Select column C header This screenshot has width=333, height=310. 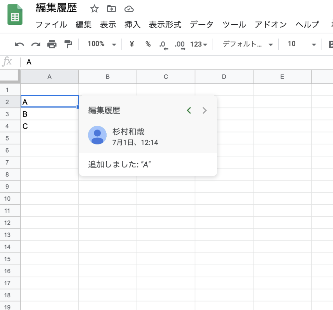(x=166, y=77)
